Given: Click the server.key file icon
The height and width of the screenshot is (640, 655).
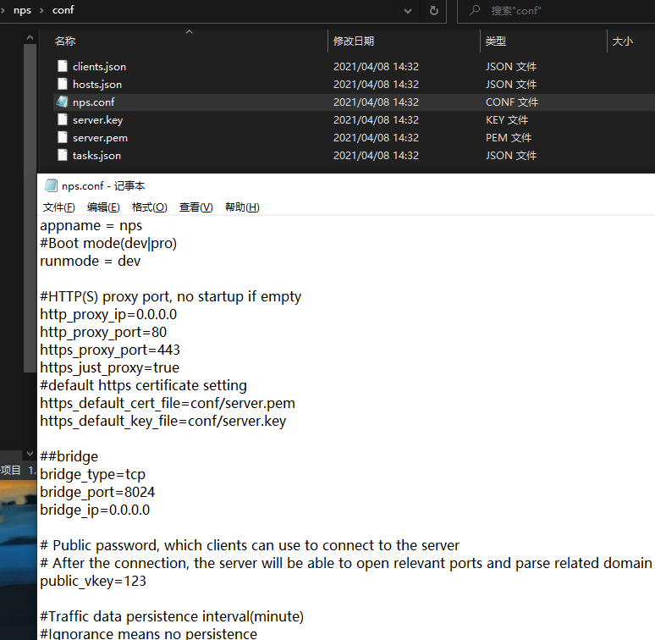Looking at the screenshot, I should point(63,119).
